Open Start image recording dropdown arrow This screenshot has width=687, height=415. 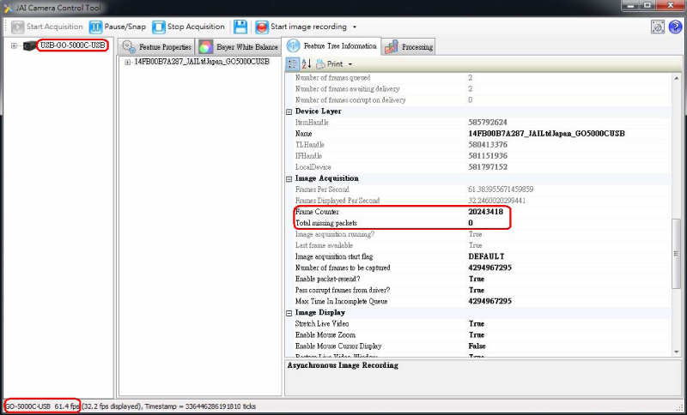(355, 27)
